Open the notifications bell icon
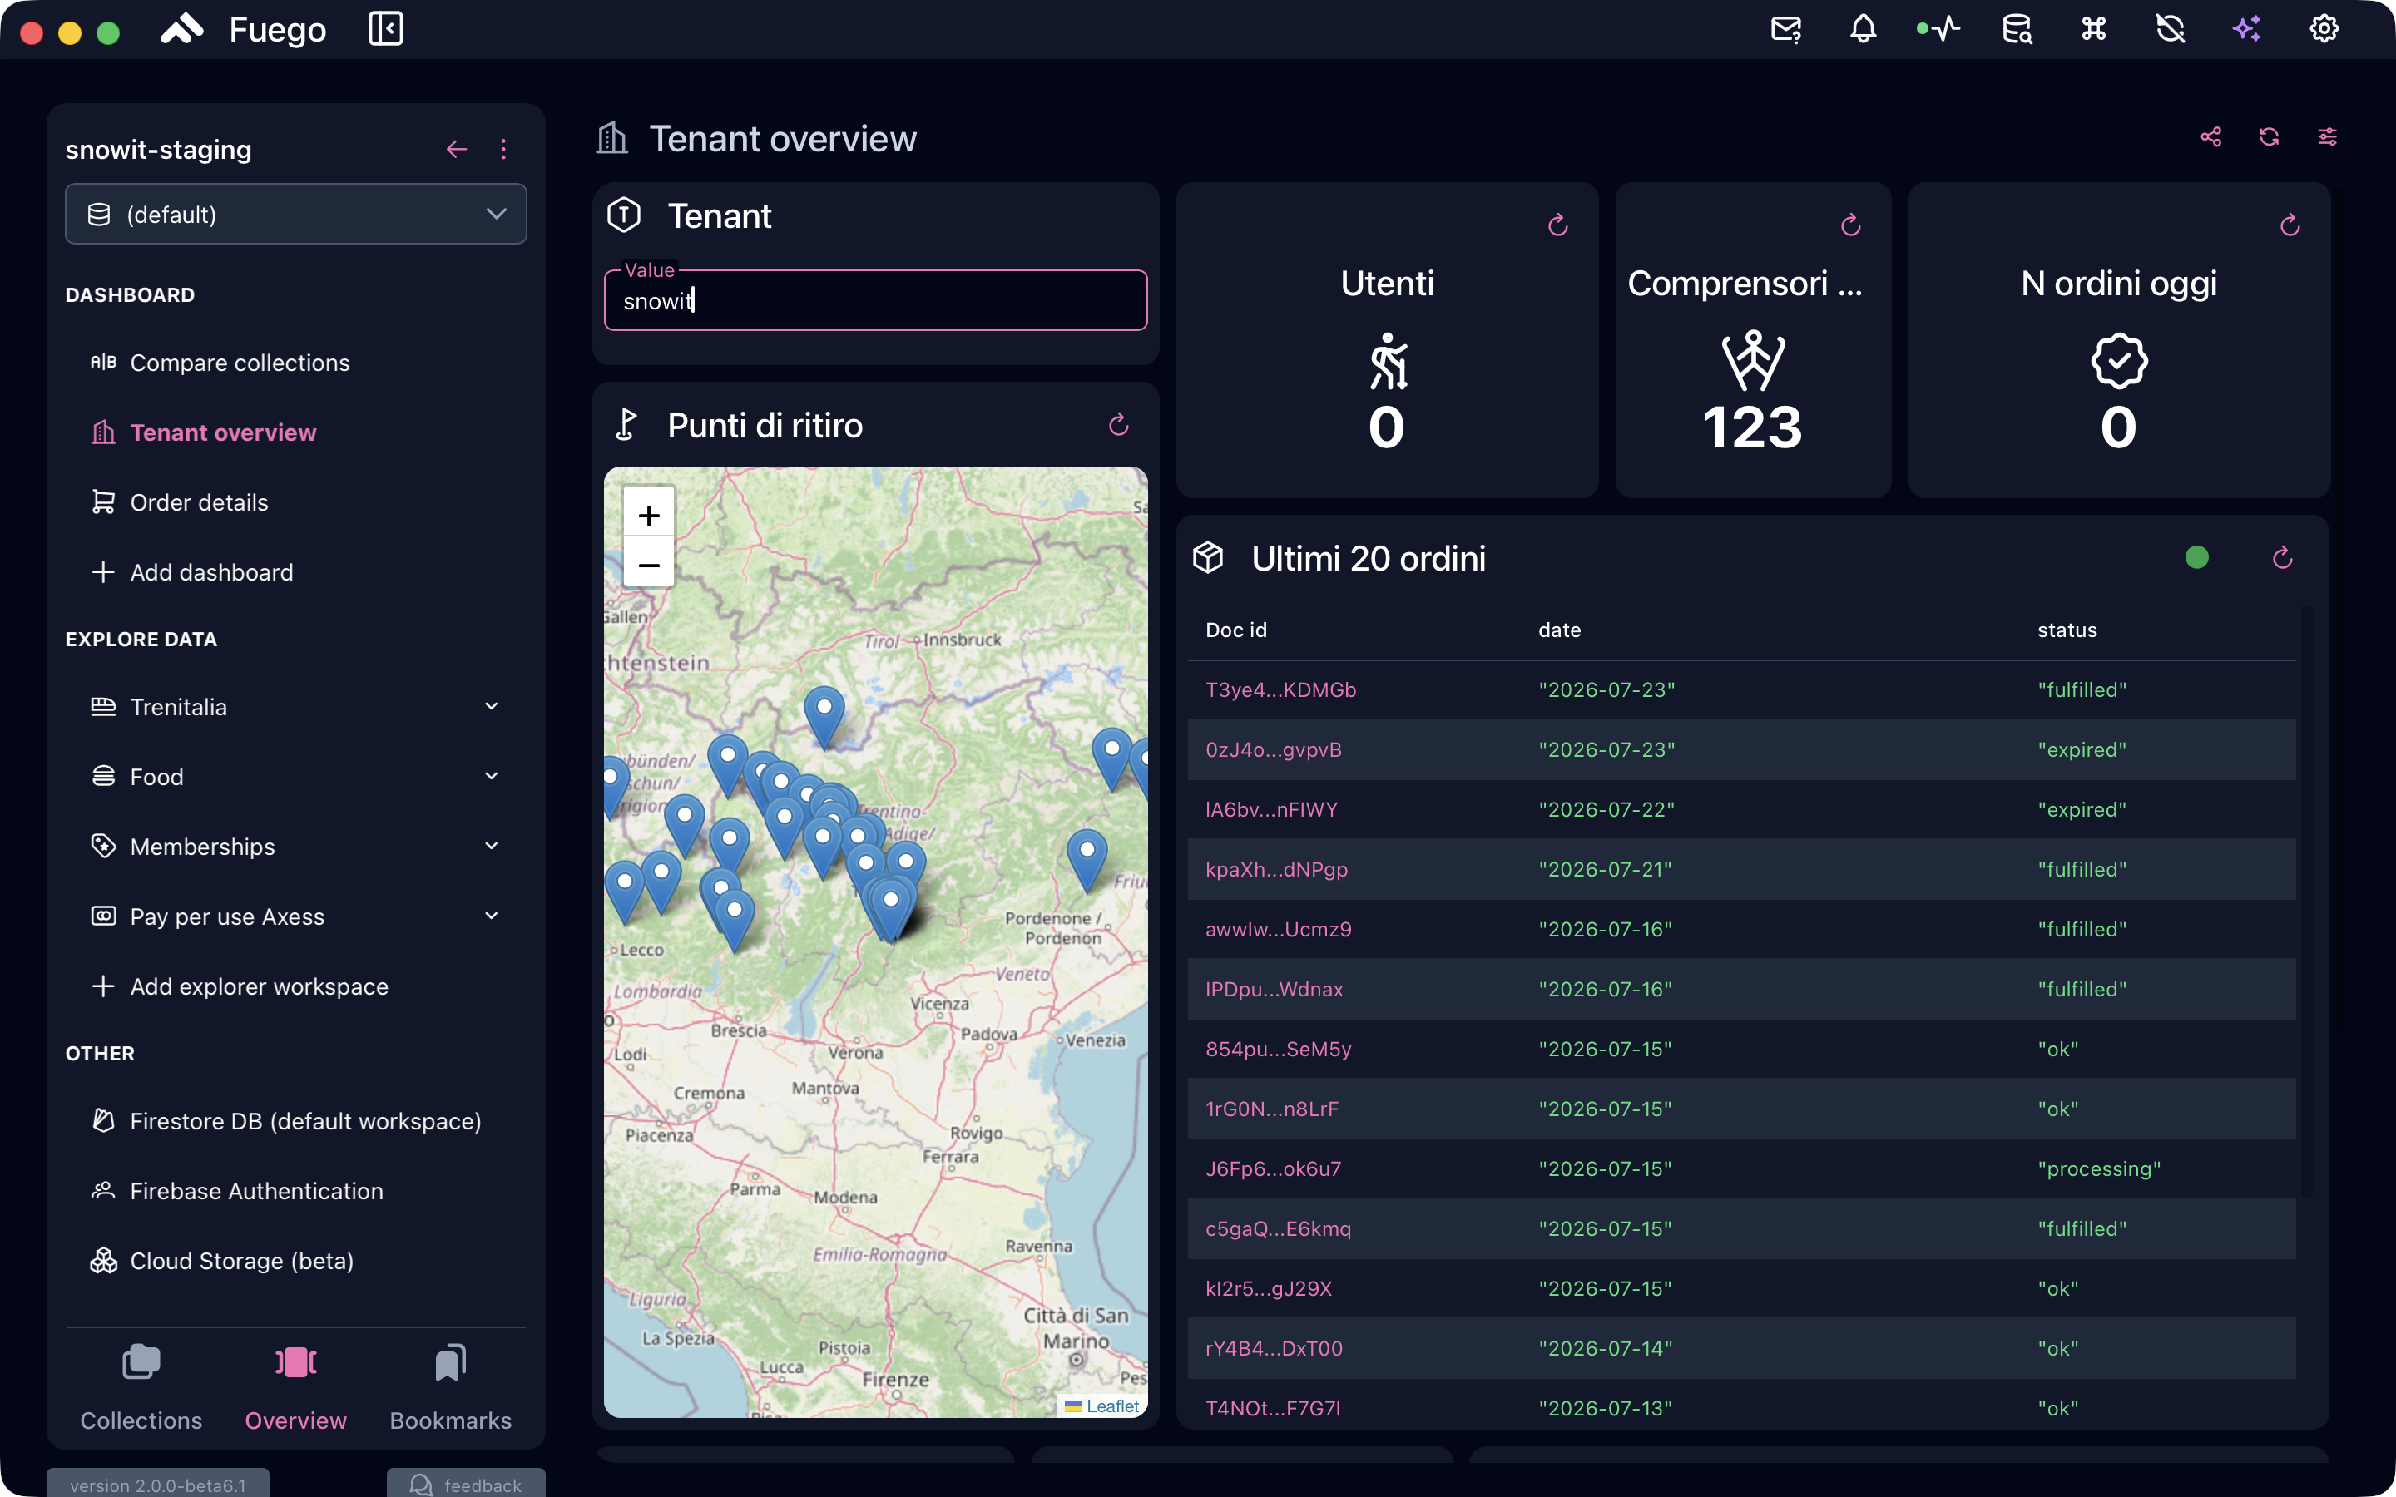This screenshot has height=1497, width=2396. (1863, 29)
